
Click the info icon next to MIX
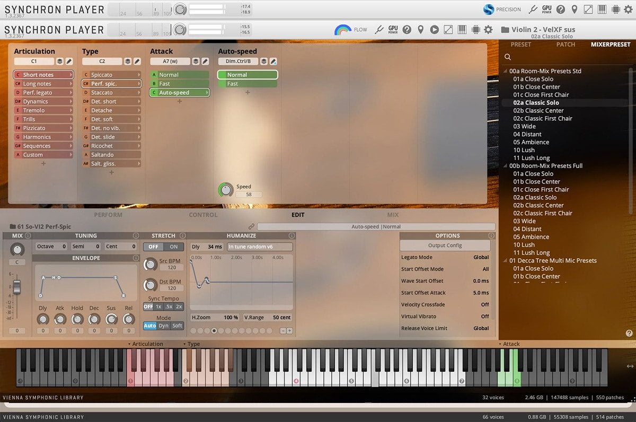tap(28, 236)
